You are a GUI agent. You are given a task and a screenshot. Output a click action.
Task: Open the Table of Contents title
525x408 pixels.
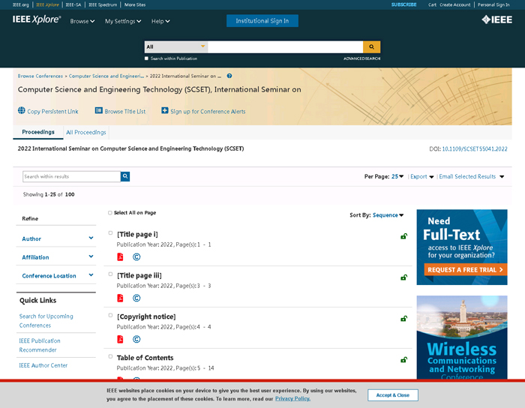(x=145, y=358)
